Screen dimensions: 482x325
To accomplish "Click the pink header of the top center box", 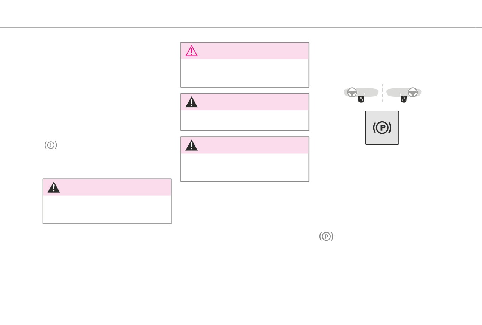I will point(245,51).
